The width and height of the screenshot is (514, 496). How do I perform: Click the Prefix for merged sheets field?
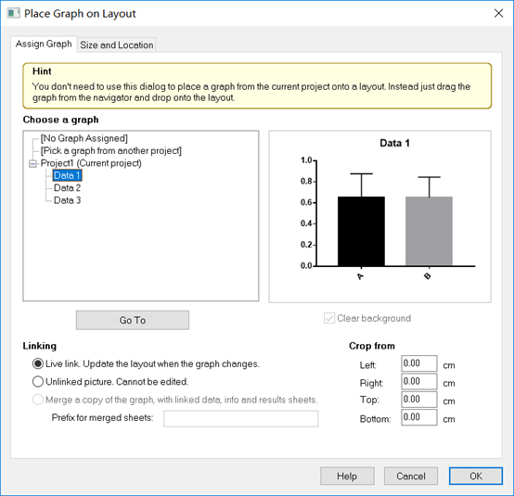click(x=241, y=419)
